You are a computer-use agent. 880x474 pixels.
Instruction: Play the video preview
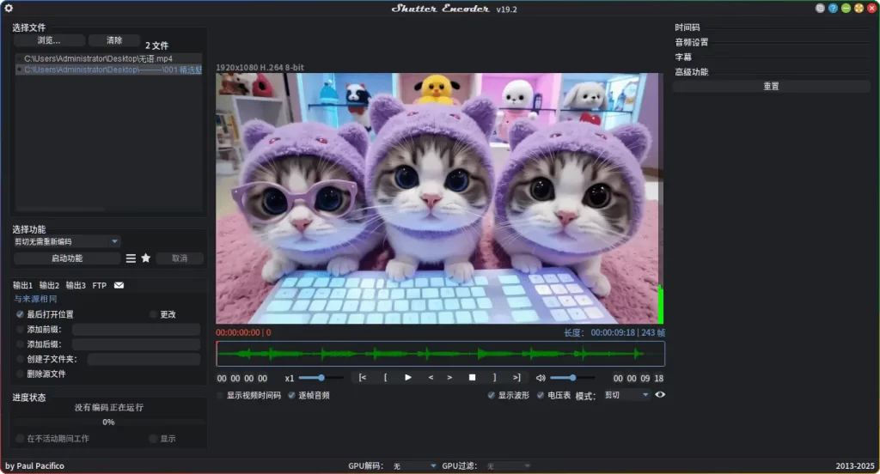coord(408,378)
